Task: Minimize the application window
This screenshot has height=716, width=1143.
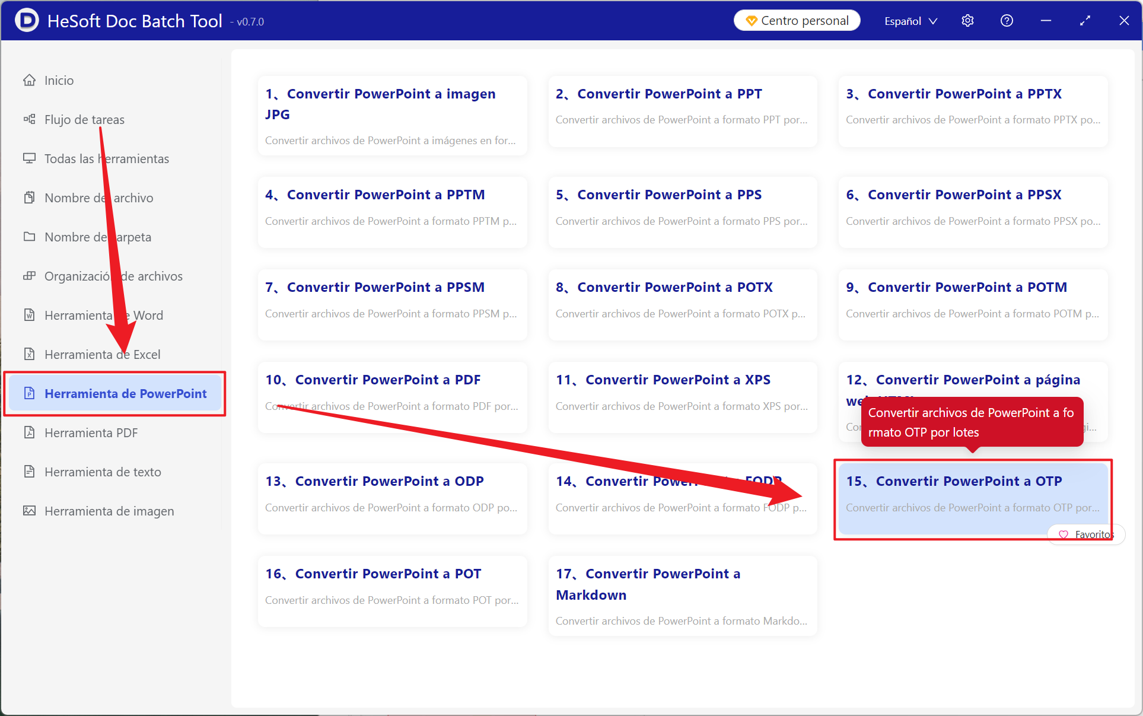Action: click(1046, 21)
